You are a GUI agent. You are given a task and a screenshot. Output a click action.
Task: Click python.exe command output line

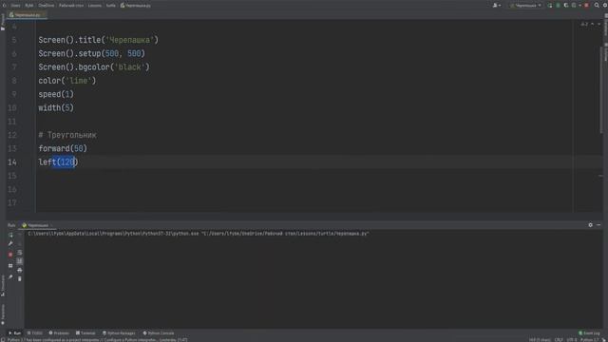point(199,234)
